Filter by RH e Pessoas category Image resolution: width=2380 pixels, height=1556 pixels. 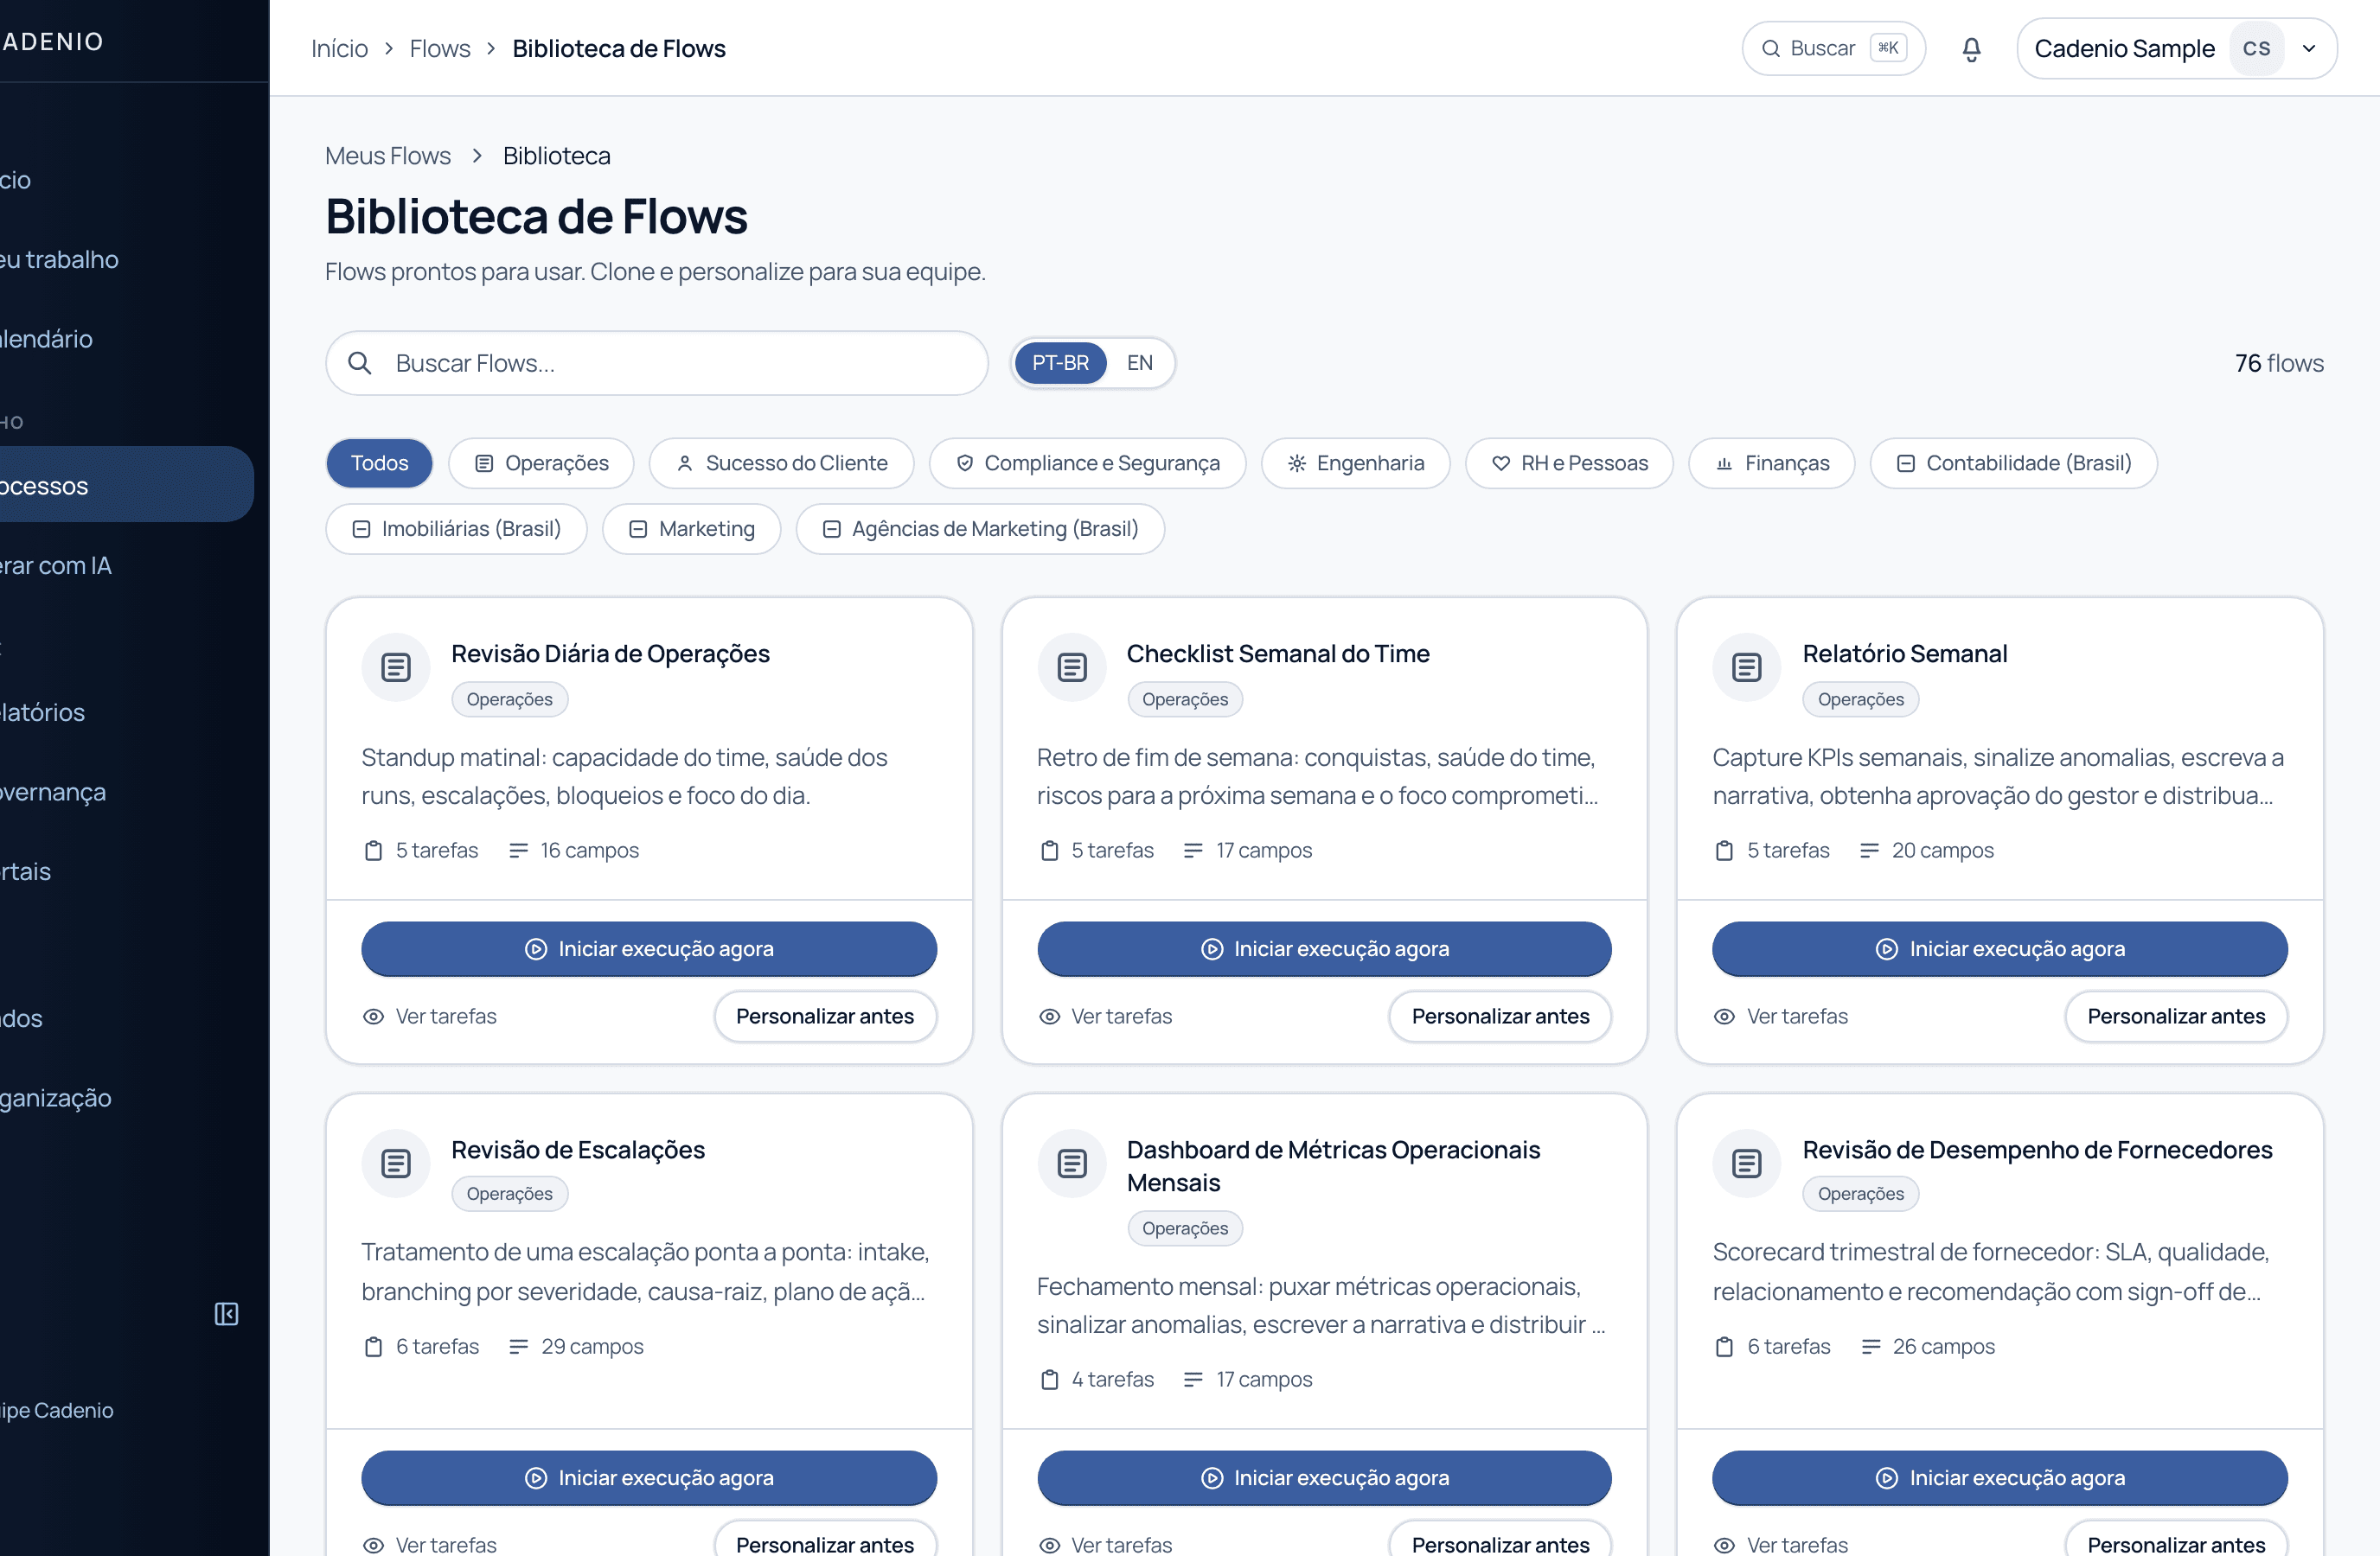1569,462
